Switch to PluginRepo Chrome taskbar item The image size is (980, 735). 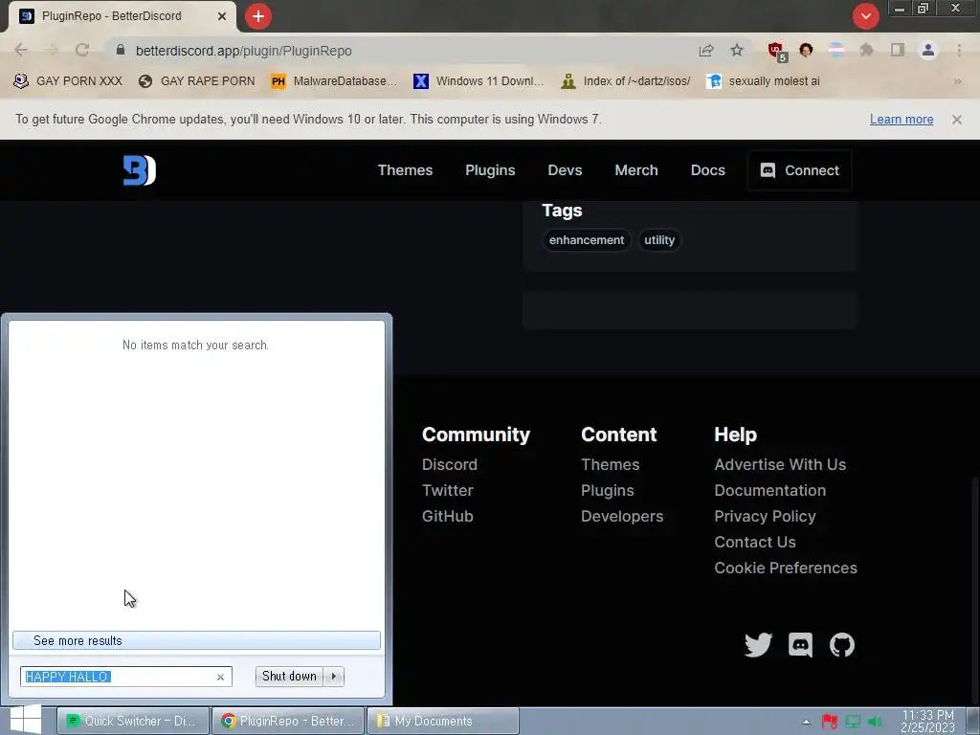288,721
